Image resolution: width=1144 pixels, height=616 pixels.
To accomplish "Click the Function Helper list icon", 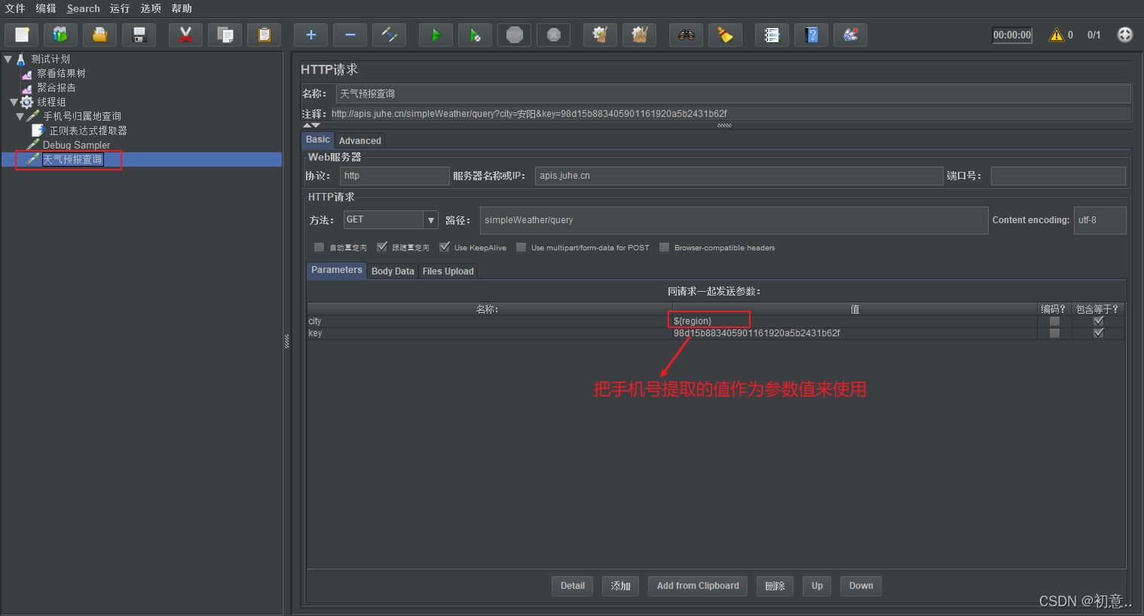I will (772, 35).
